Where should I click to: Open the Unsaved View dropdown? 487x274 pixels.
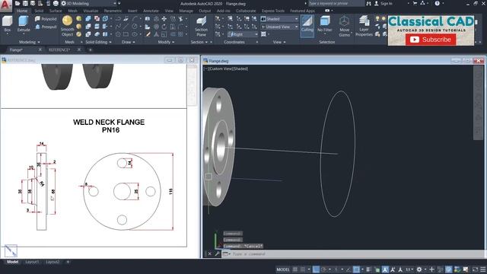coord(279,27)
